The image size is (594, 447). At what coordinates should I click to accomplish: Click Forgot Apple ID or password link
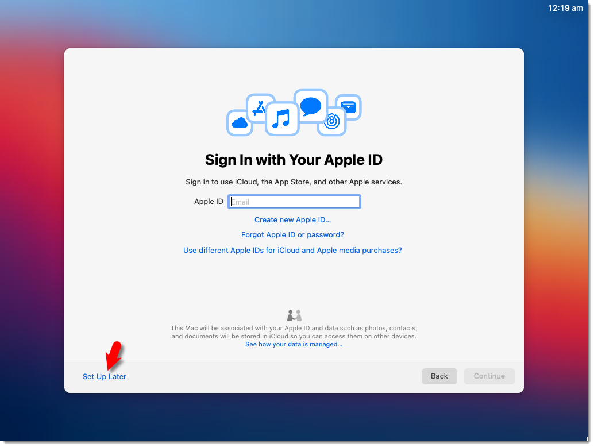click(x=292, y=235)
